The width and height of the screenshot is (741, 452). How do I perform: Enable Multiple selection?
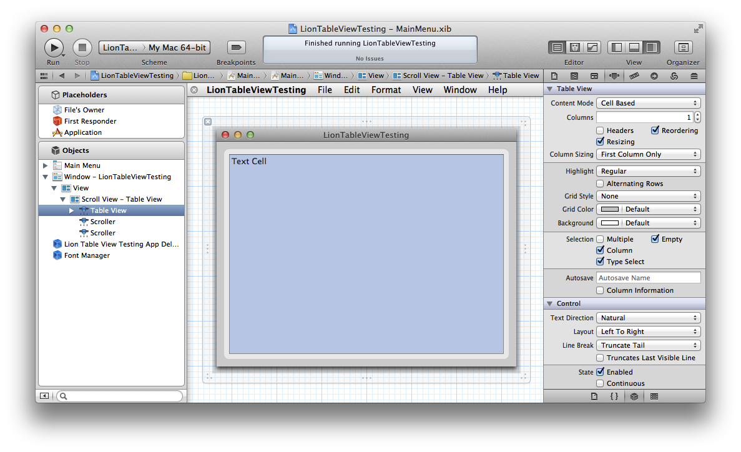point(600,239)
